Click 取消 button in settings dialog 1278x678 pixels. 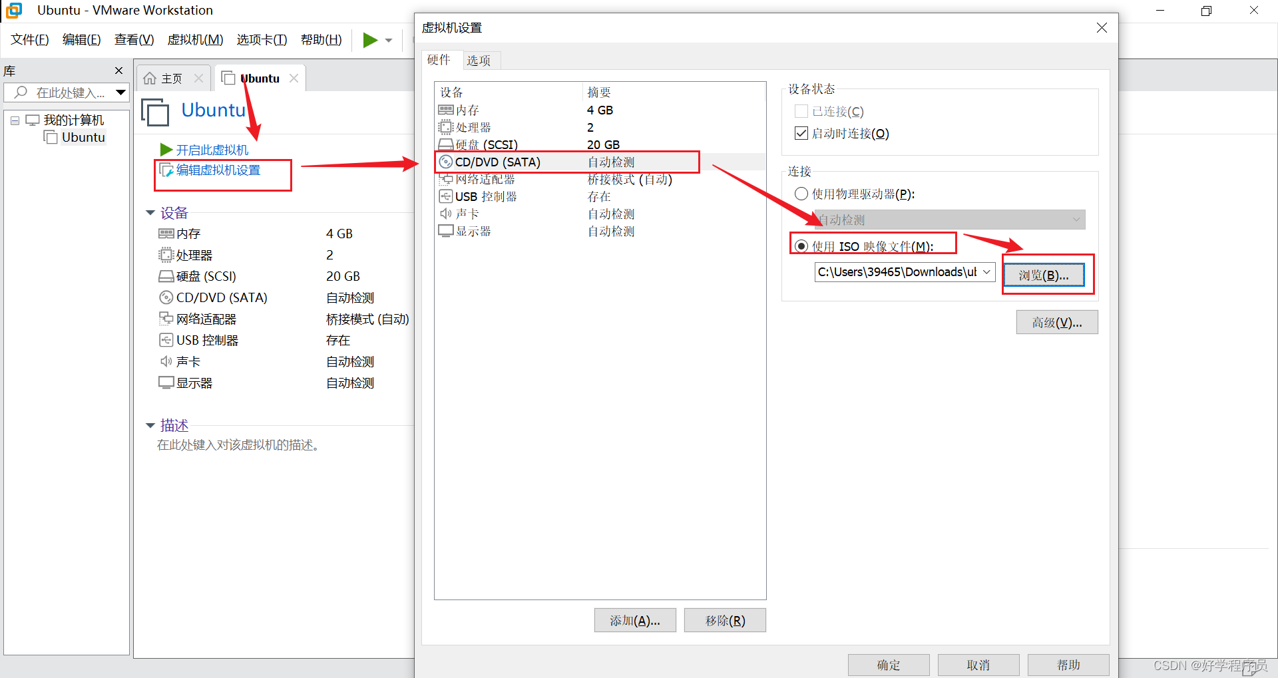[978, 665]
